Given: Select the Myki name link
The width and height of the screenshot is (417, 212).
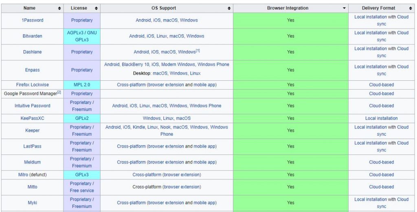Looking at the screenshot, I should pos(32,203).
